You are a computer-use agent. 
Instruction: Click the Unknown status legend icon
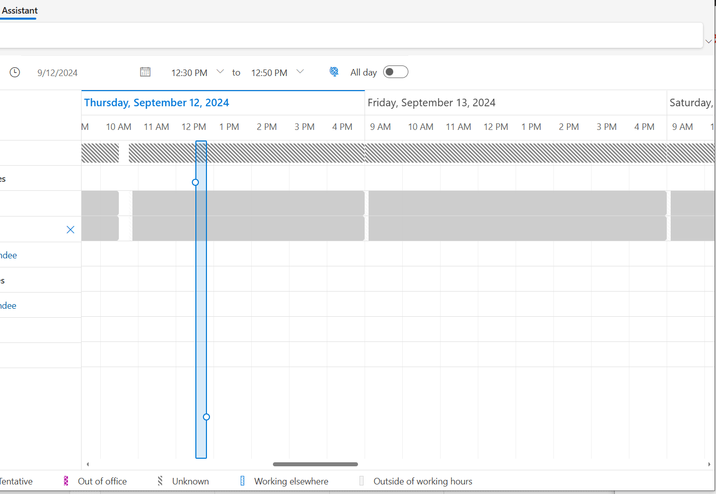[x=160, y=481]
